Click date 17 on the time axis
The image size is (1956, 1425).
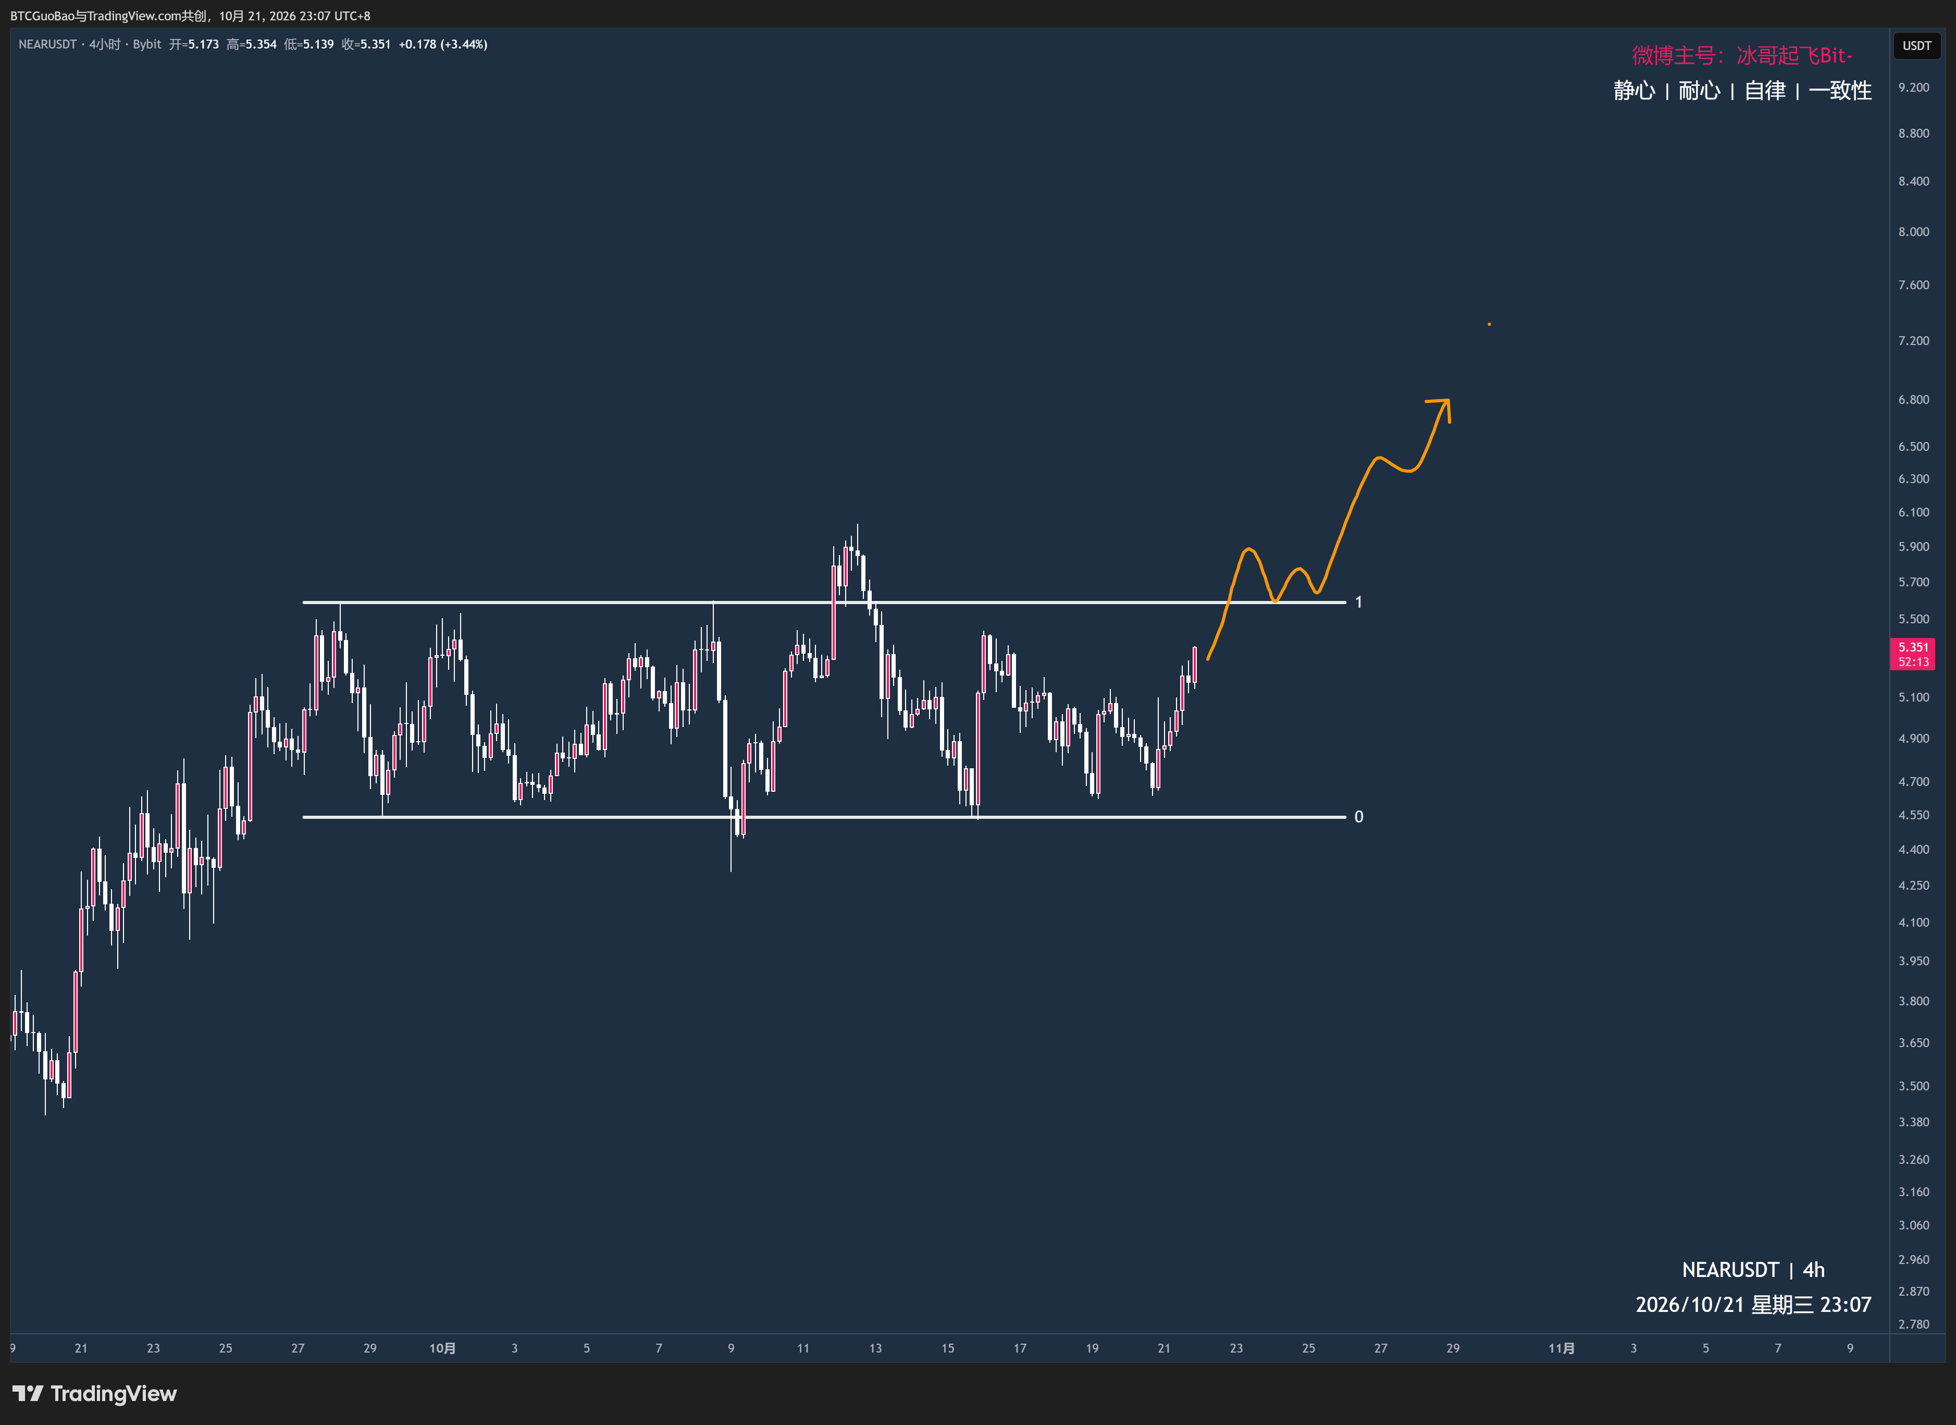tap(1019, 1347)
